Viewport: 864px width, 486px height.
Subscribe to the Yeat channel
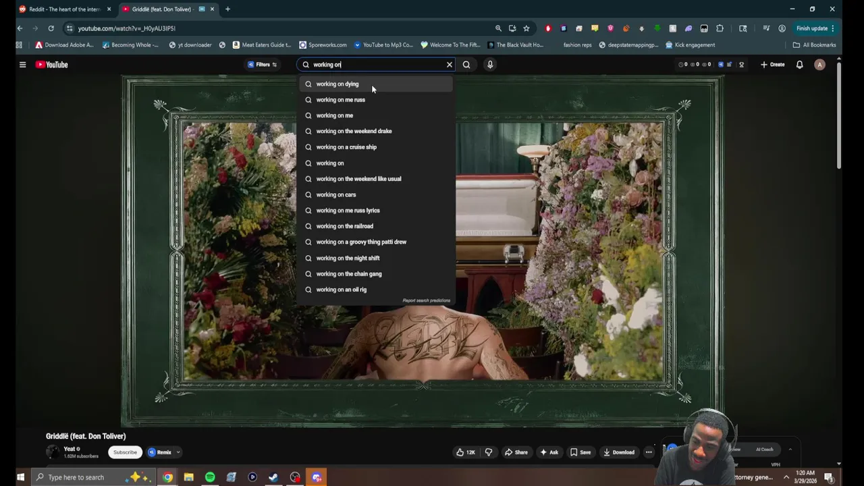(125, 452)
